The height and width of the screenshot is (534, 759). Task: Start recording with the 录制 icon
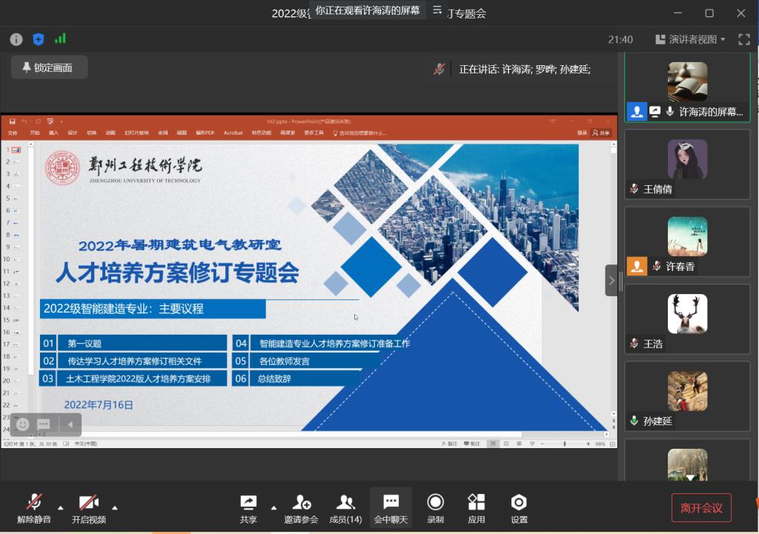pyautogui.click(x=435, y=508)
